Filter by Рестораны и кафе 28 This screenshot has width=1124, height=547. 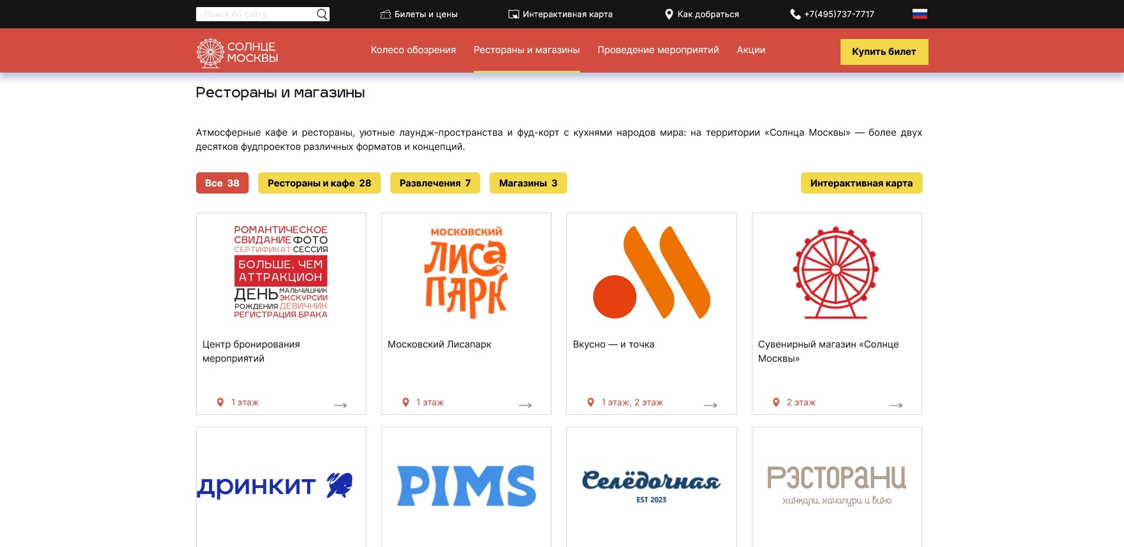tap(319, 183)
